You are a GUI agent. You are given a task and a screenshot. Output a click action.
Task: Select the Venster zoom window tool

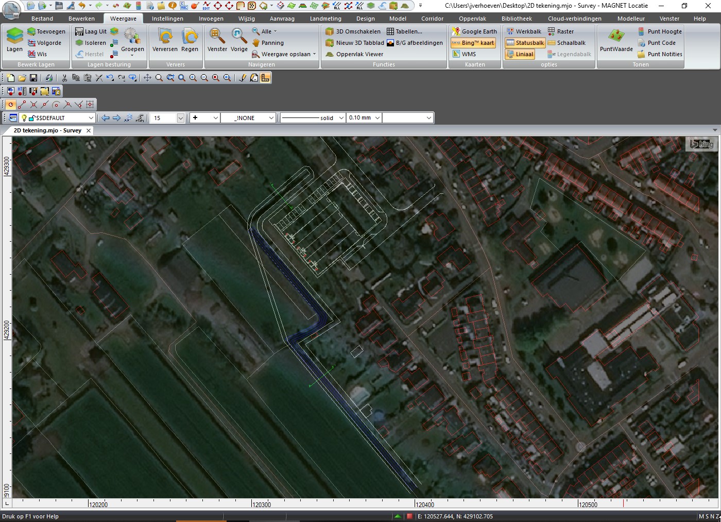[x=217, y=40]
